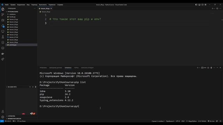Open the Правка menu
Viewport: 223px width, 125px height.
pyautogui.click(x=13, y=5)
